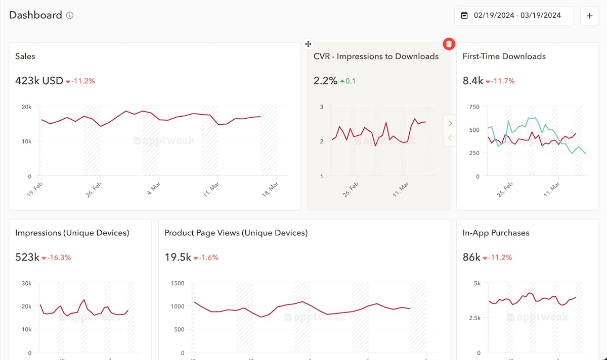Click red down arrow next to Sales value
The height and width of the screenshot is (360, 607).
tap(68, 81)
